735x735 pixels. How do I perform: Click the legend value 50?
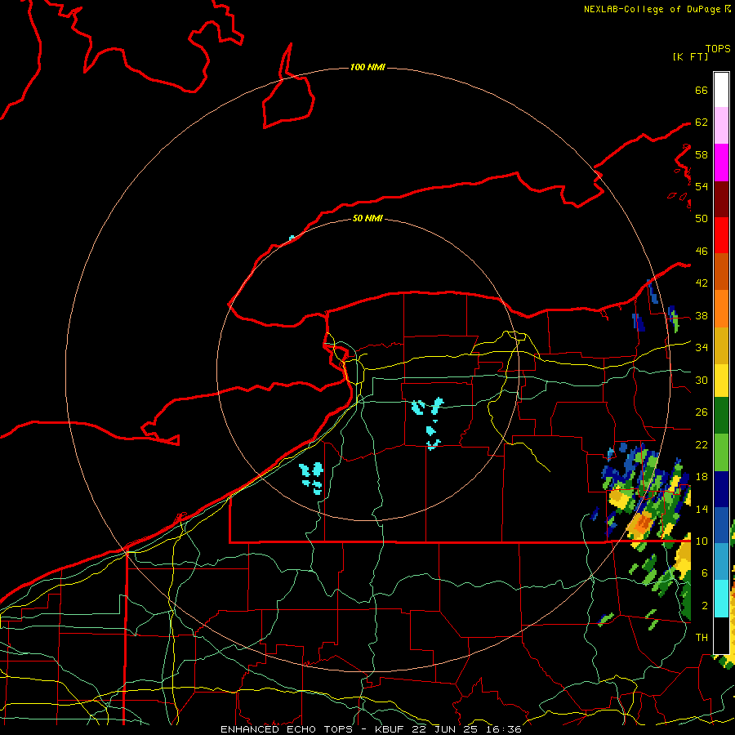click(x=702, y=218)
